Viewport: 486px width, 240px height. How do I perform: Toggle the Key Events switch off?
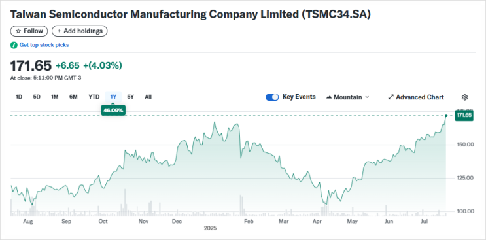tap(272, 97)
